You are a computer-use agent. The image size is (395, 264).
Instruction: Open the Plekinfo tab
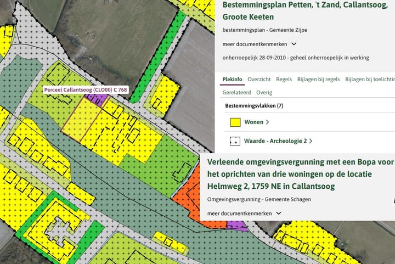pyautogui.click(x=232, y=79)
